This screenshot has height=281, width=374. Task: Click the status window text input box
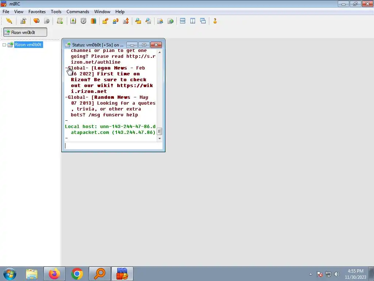tap(113, 146)
